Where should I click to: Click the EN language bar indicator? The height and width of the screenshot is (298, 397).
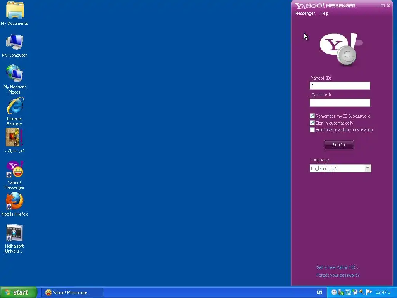(319, 293)
